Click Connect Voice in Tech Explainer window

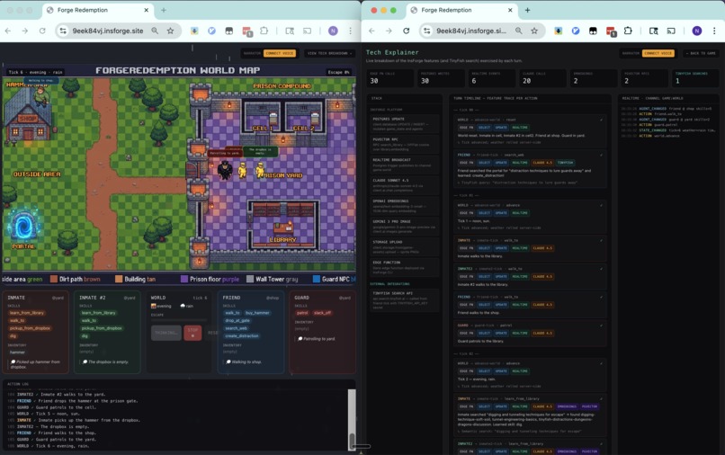pyautogui.click(x=658, y=53)
